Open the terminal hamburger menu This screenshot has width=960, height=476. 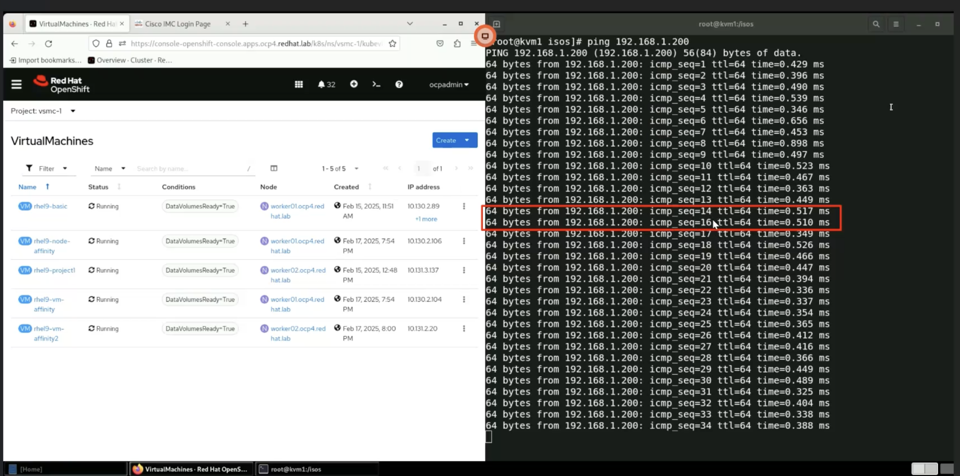[x=896, y=24]
